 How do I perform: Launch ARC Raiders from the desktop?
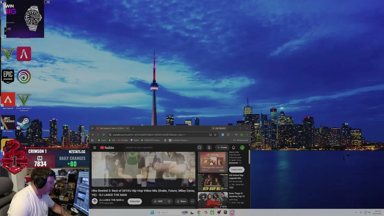[8, 123]
